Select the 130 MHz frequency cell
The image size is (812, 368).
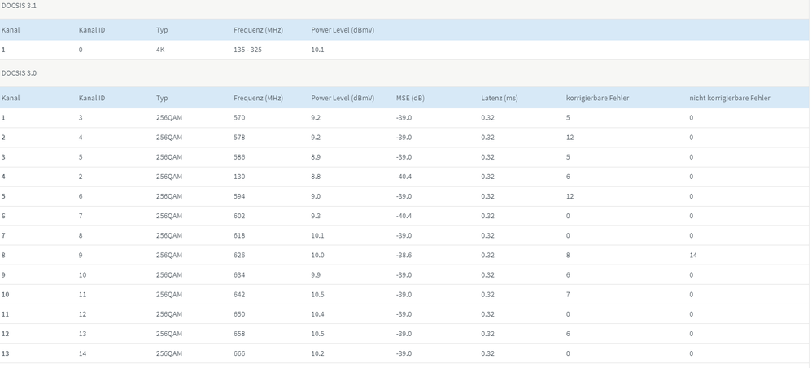click(x=239, y=177)
